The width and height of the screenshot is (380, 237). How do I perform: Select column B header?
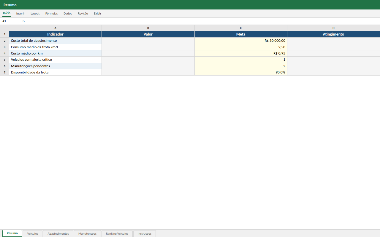click(x=148, y=28)
